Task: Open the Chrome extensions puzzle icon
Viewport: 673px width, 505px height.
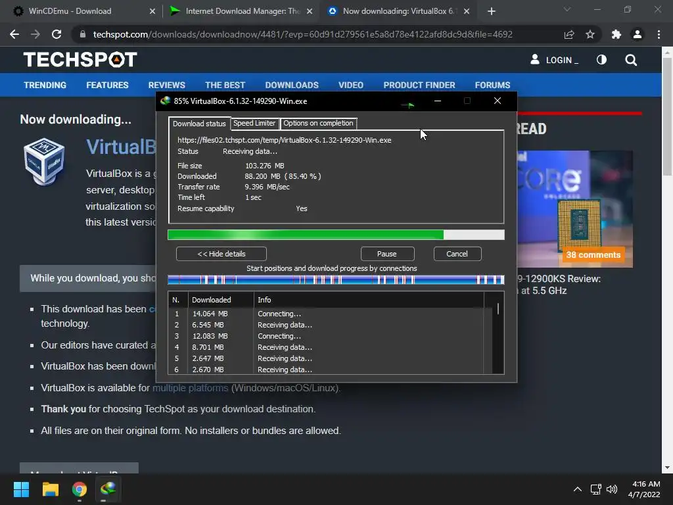Action: (616, 34)
